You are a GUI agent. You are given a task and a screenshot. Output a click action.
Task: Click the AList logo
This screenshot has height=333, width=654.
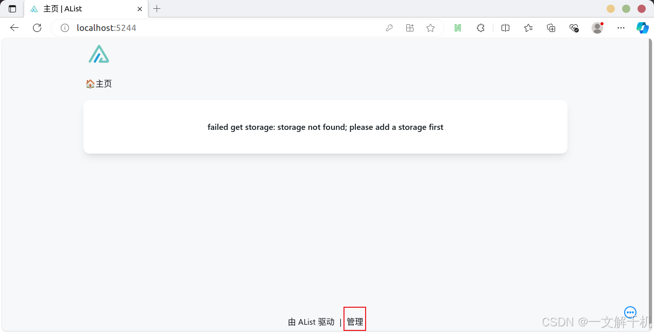tap(99, 54)
